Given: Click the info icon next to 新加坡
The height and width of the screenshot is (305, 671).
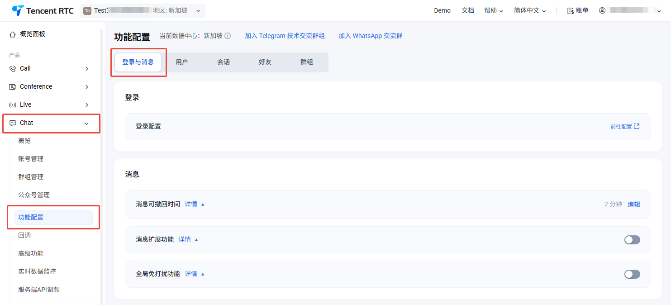Looking at the screenshot, I should click(x=228, y=36).
